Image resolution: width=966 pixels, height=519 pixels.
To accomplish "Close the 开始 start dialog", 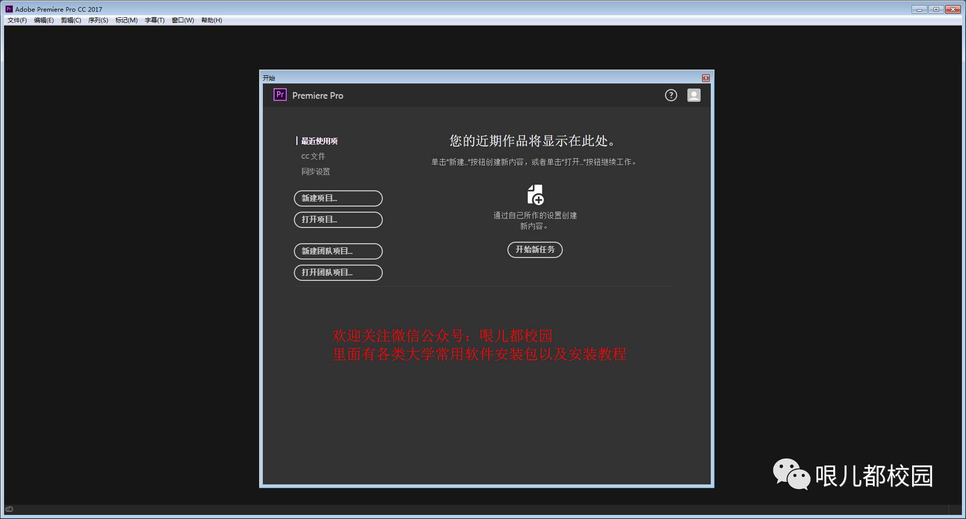I will 706,78.
